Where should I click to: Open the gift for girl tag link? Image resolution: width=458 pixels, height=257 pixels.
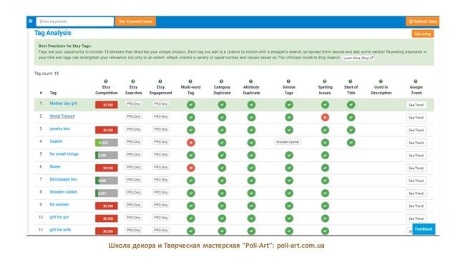[x=59, y=217]
